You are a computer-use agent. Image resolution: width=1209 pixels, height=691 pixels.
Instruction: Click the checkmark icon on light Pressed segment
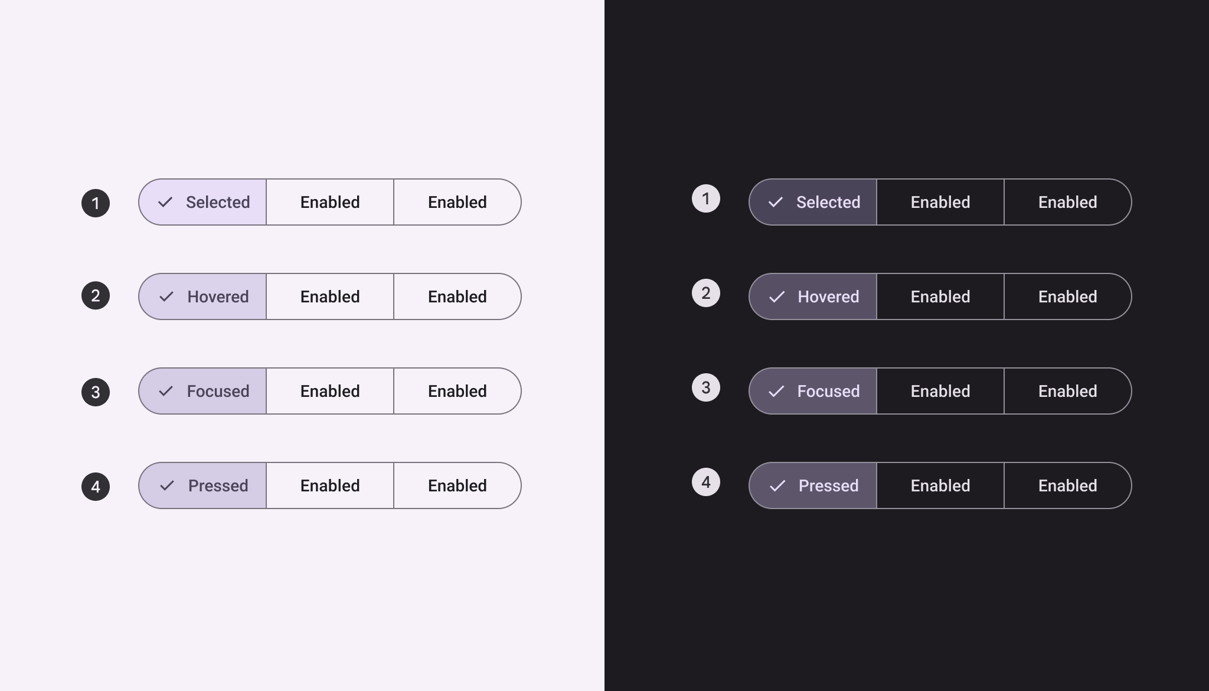coord(167,485)
